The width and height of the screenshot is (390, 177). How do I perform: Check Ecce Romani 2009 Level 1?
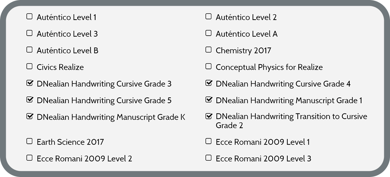(x=209, y=141)
